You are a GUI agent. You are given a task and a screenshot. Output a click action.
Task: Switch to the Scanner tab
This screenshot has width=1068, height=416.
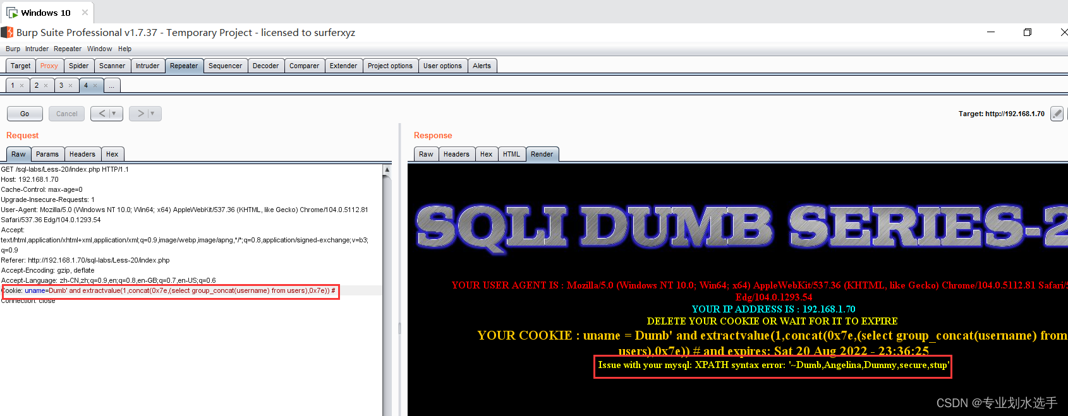[112, 66]
